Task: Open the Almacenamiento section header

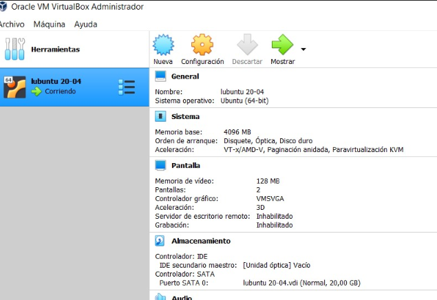Action: pyautogui.click(x=200, y=242)
